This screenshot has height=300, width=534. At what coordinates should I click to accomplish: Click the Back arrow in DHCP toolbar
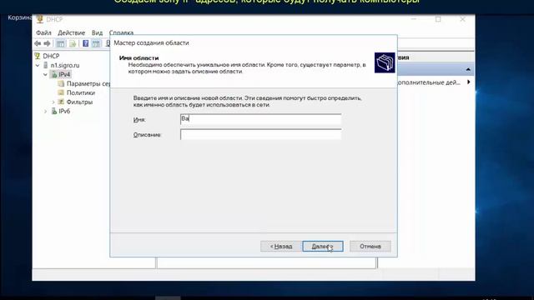click(x=38, y=43)
